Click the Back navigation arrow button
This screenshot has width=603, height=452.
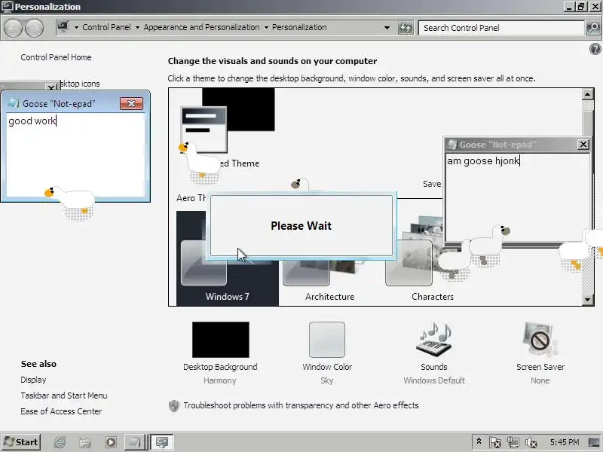[x=13, y=28]
